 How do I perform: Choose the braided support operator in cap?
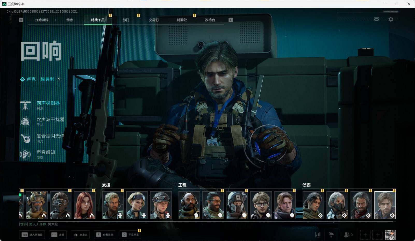pos(161,205)
